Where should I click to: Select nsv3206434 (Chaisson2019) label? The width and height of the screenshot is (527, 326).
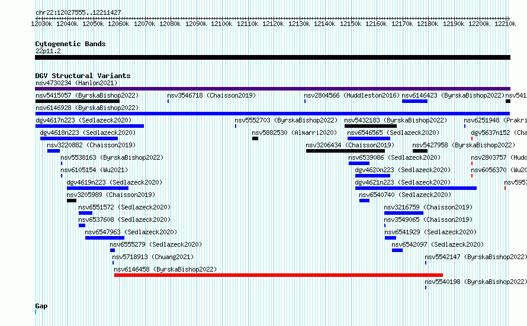pyautogui.click(x=350, y=145)
